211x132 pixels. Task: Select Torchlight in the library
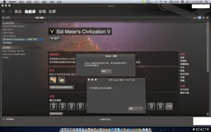click(x=7, y=43)
